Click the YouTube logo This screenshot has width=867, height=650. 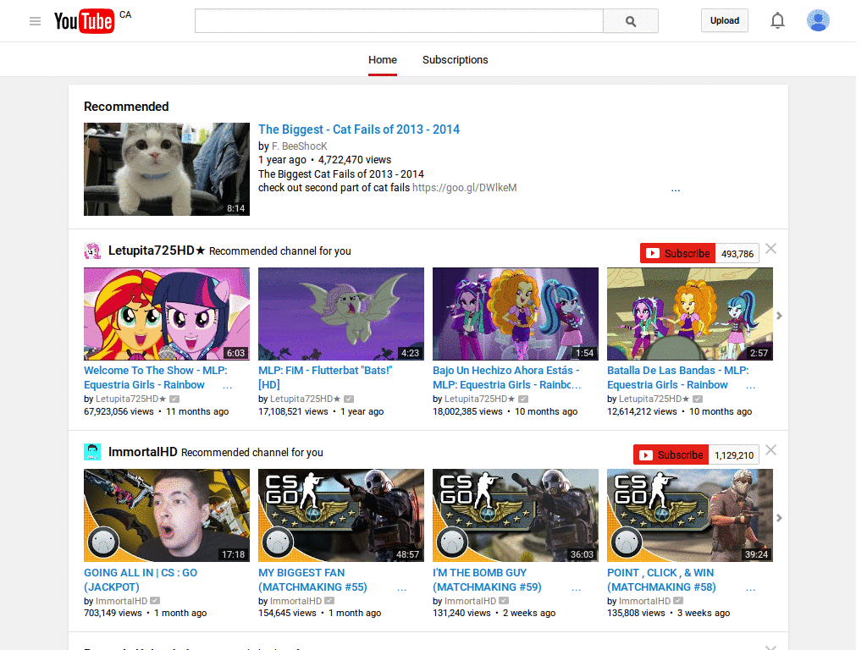click(85, 21)
